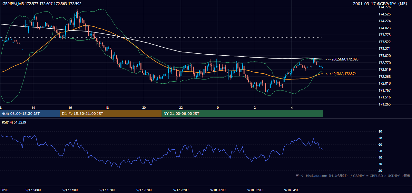
Task: Select the NY 21:00-06:00 JST session bar
Action: coord(242,114)
